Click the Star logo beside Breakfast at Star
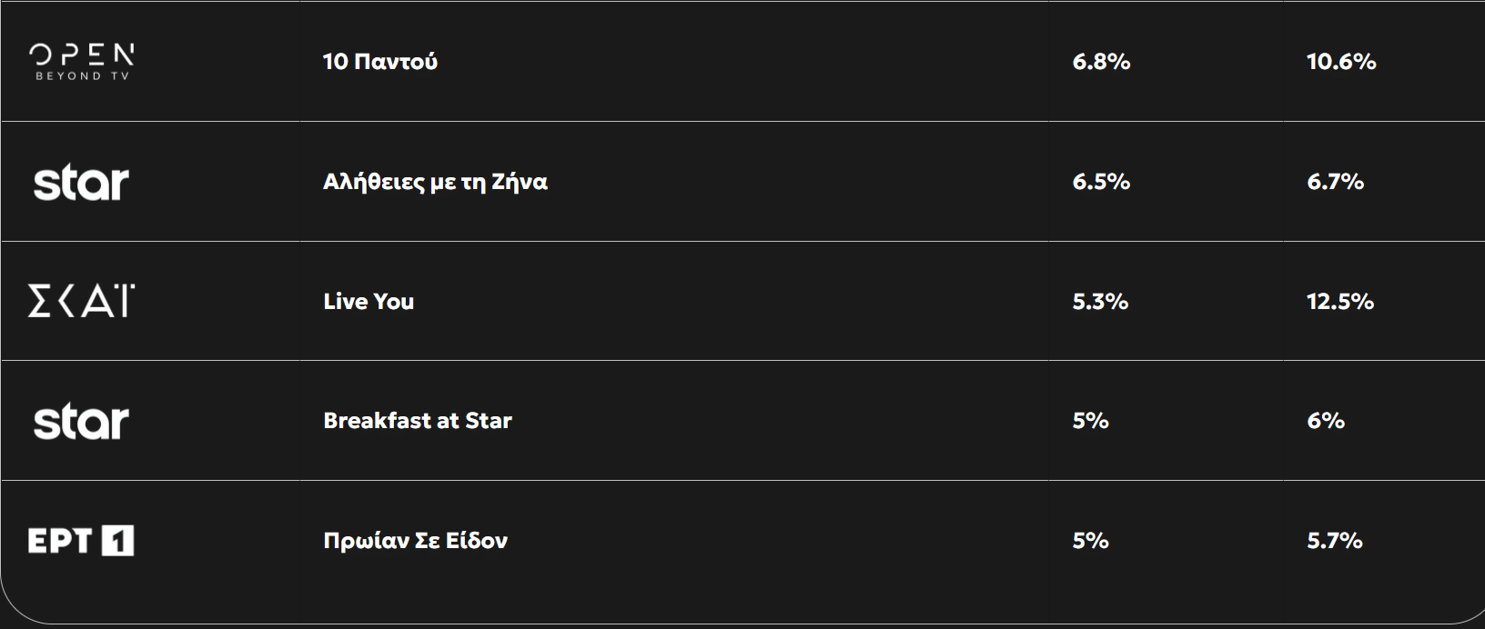This screenshot has width=1485, height=629. tap(81, 422)
